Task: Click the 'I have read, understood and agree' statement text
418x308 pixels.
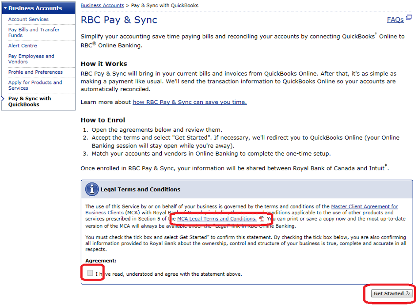Action: (x=169, y=274)
